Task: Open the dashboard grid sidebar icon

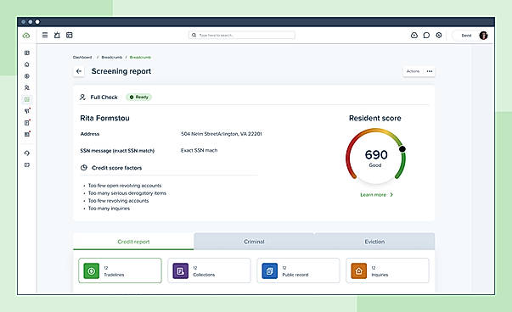Action: pyautogui.click(x=27, y=53)
